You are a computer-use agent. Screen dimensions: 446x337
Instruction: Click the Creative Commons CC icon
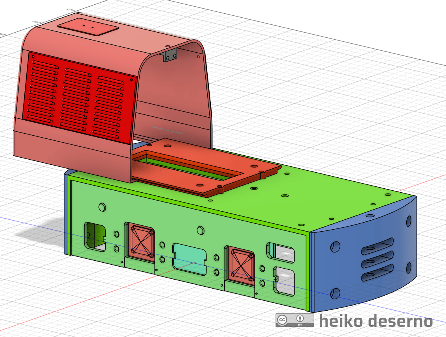[x=282, y=320]
